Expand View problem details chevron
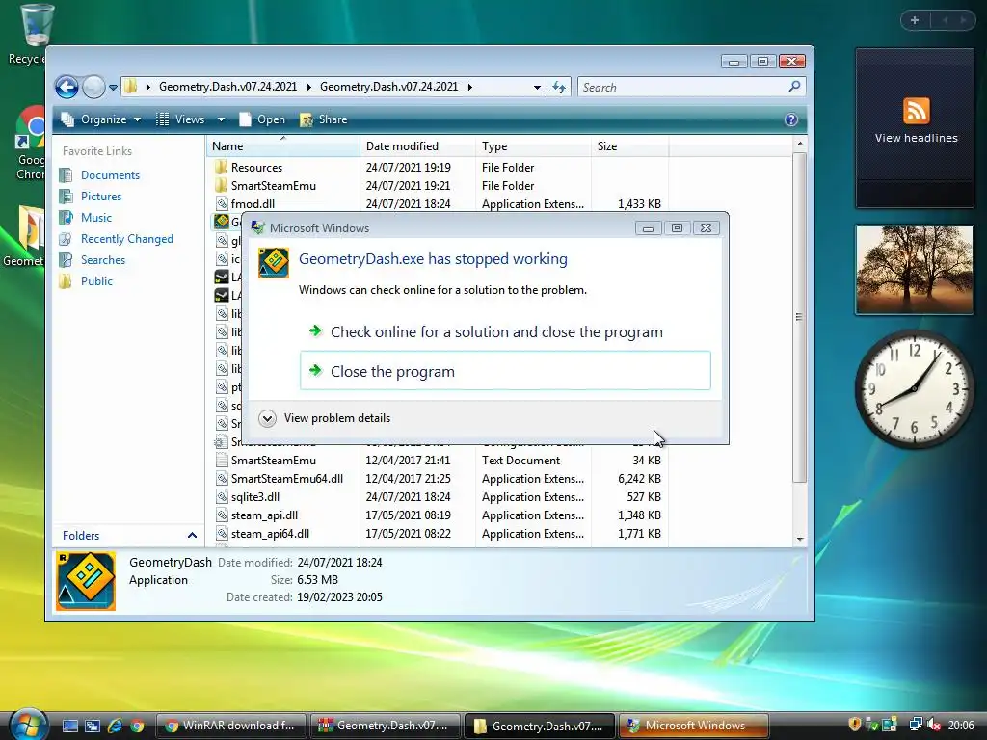Viewport: 987px width, 740px height. tap(267, 418)
